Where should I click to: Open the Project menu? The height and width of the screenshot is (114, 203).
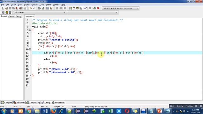click(27, 5)
